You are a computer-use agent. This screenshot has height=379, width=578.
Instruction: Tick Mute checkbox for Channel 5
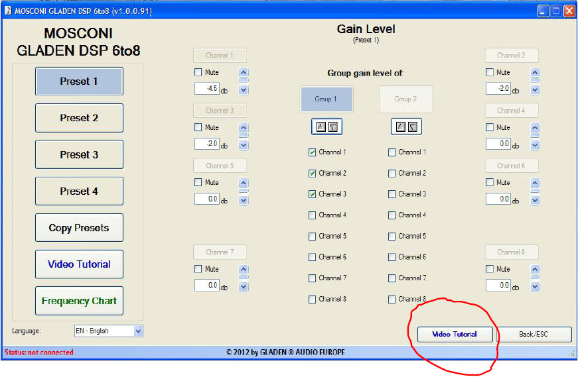(x=198, y=182)
